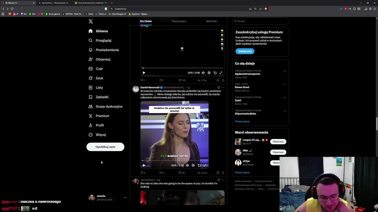
Task: Bookmark the Daniel Nawrocki post
Action: (x=218, y=173)
